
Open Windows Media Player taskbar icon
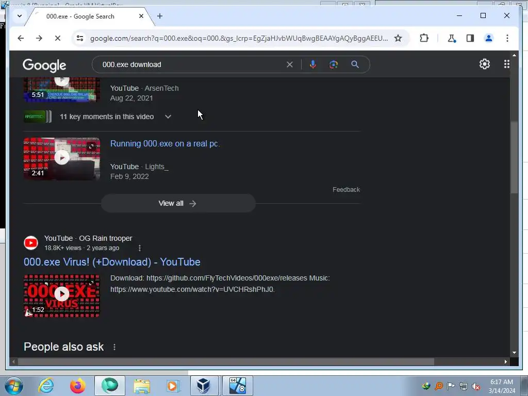tap(173, 386)
